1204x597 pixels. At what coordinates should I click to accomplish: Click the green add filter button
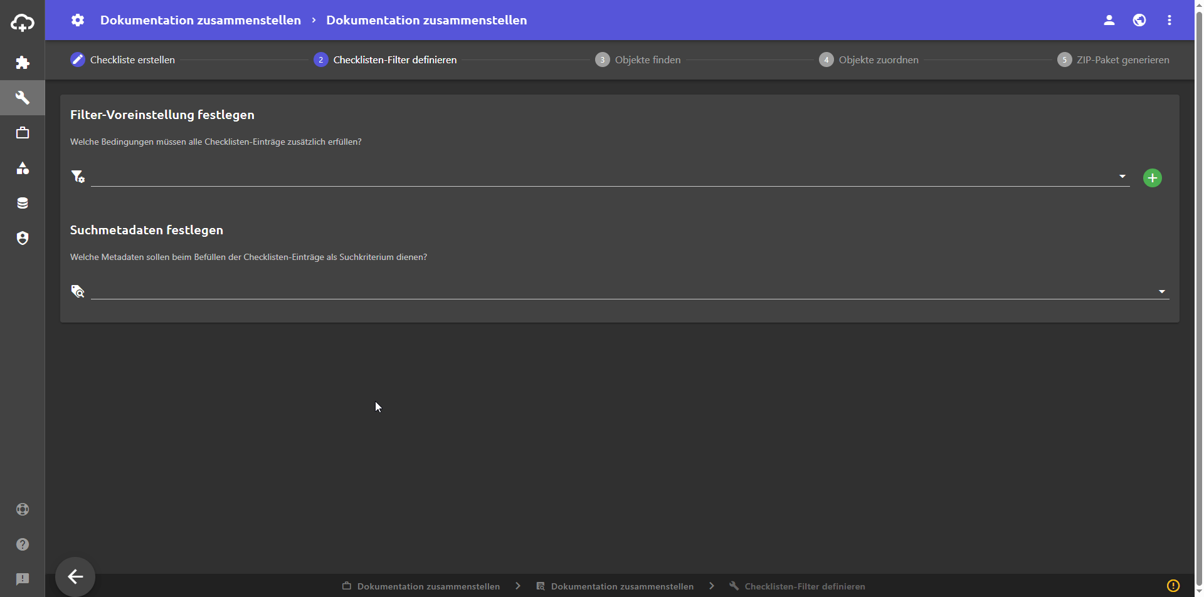[x=1152, y=178]
